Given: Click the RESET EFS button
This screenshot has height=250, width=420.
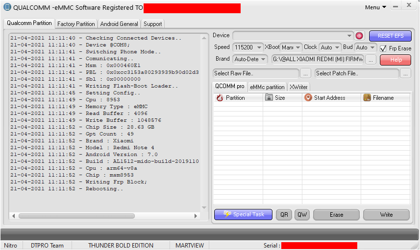Looking at the screenshot, I should point(390,36).
